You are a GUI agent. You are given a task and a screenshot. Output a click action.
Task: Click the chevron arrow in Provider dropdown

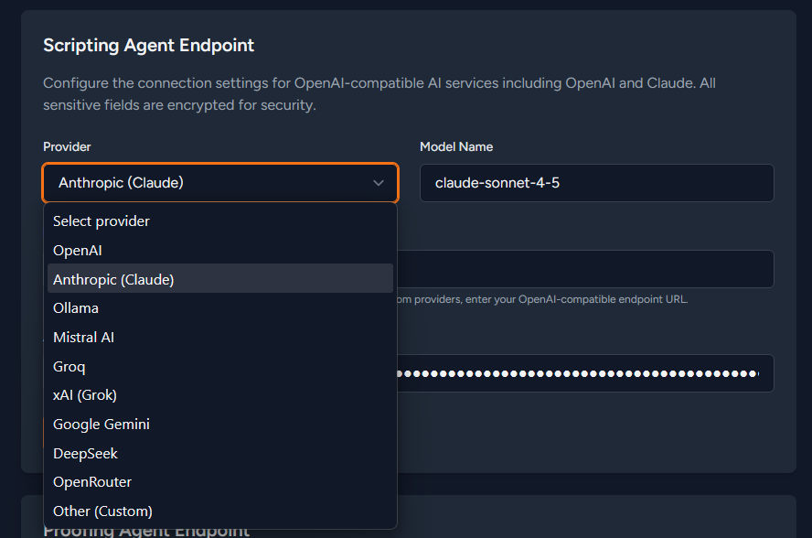379,183
